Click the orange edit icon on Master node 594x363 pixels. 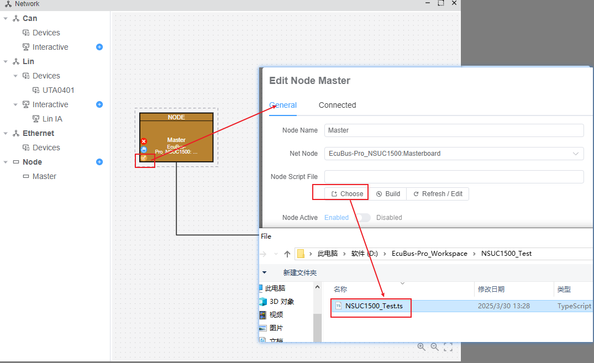[144, 157]
